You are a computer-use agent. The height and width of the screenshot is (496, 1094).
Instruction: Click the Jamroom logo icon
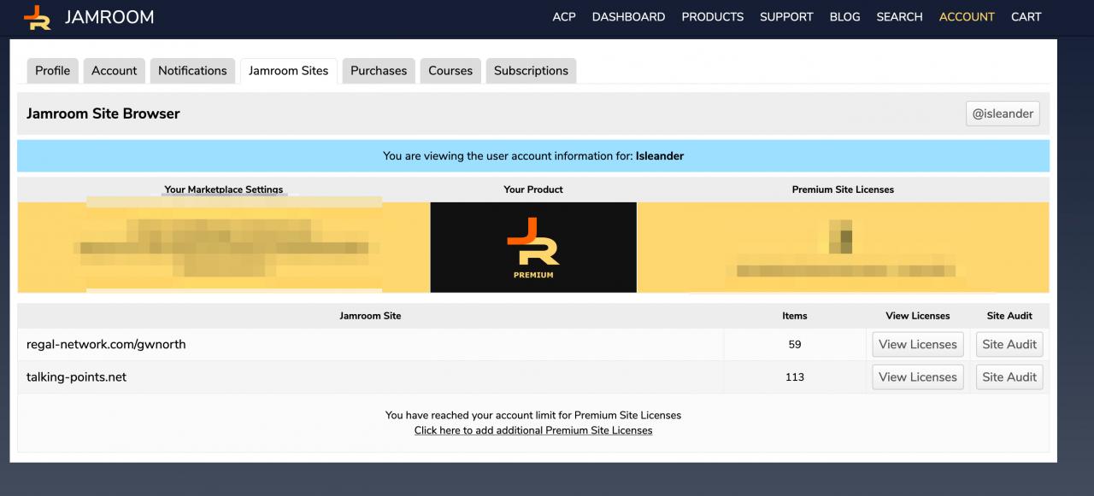(x=37, y=17)
